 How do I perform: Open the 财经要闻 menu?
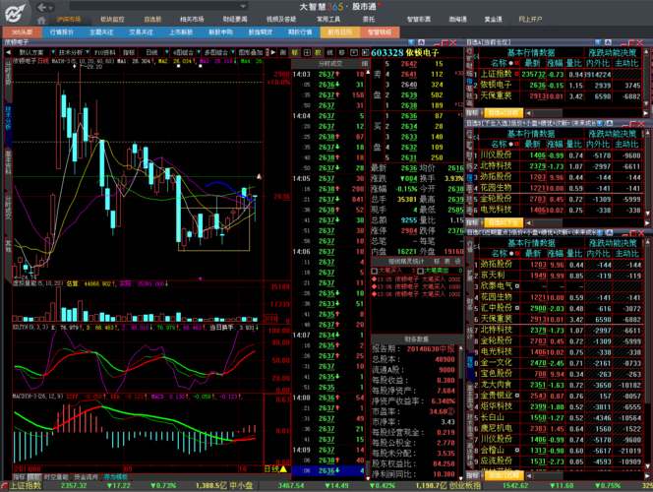pos(235,19)
